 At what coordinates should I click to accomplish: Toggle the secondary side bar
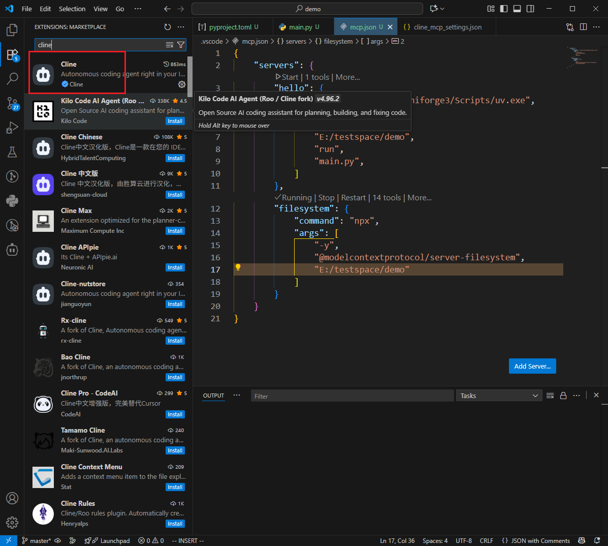tap(530, 9)
